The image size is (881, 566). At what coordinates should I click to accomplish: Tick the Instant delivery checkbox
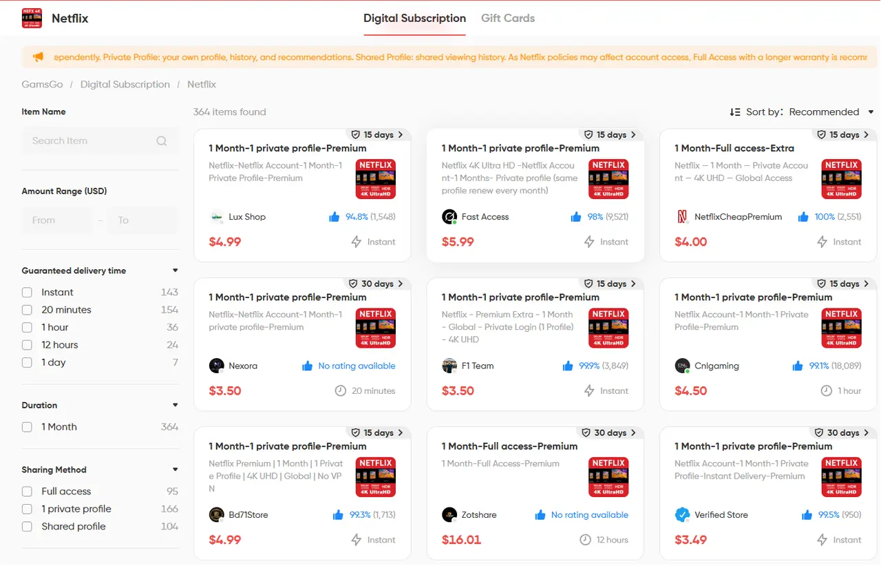pos(27,293)
